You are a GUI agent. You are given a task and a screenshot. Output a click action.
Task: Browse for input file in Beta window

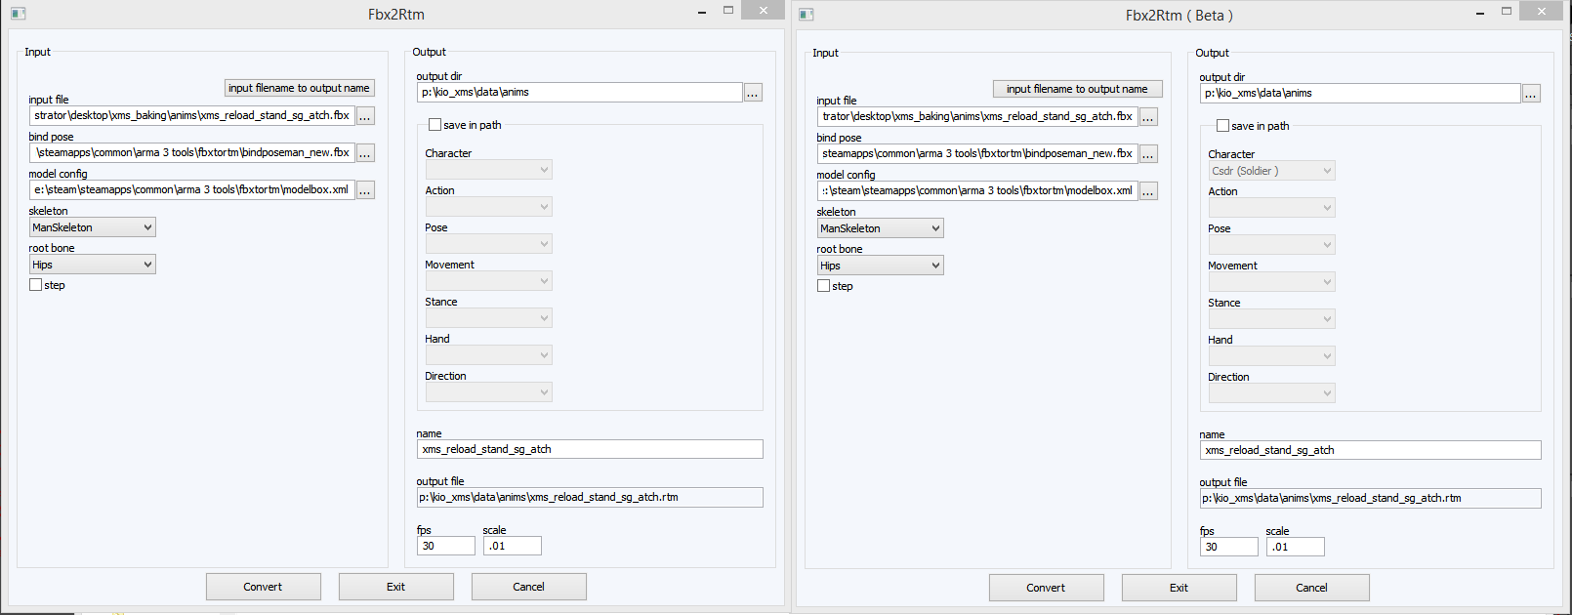[1148, 117]
